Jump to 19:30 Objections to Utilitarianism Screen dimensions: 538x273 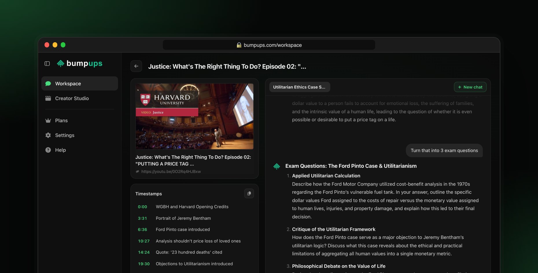[x=194, y=264]
